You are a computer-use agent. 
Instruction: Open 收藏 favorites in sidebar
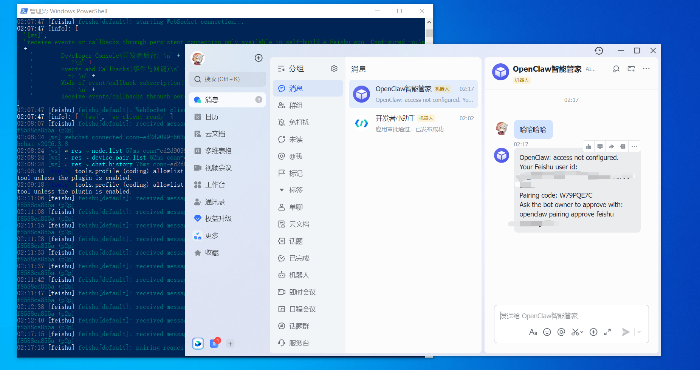tap(227, 252)
